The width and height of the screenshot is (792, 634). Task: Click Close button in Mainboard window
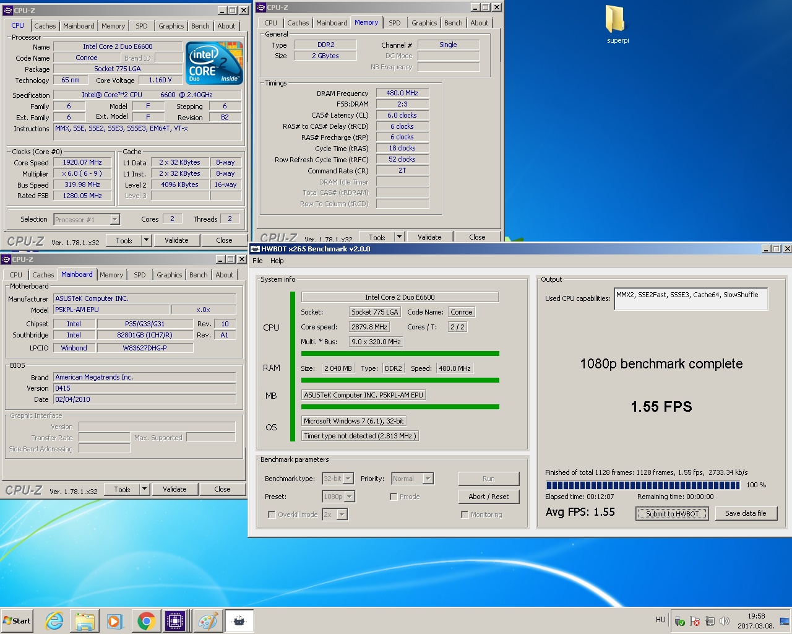pyautogui.click(x=222, y=489)
